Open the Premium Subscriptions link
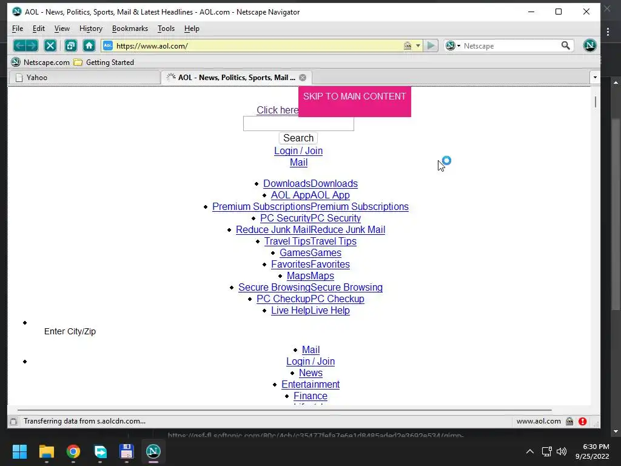 tap(310, 206)
